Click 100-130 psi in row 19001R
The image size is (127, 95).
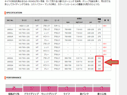(90, 37)
